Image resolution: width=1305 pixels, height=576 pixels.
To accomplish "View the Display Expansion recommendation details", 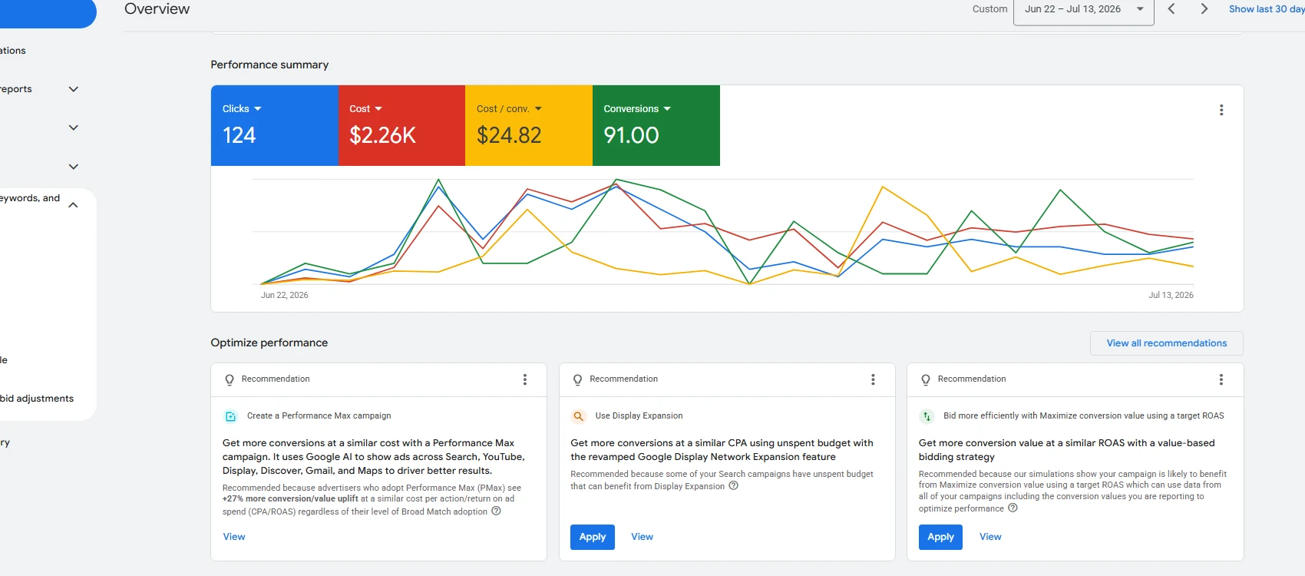I will click(642, 537).
